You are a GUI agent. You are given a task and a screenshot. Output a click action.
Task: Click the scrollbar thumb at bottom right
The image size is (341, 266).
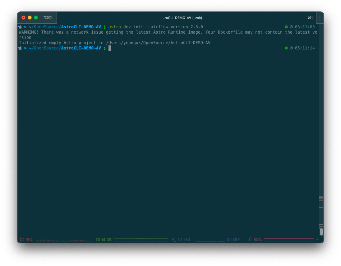tap(321, 231)
